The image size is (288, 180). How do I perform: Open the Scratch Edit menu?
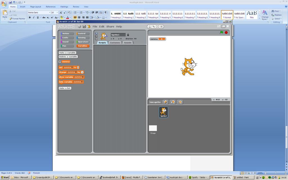click(102, 27)
